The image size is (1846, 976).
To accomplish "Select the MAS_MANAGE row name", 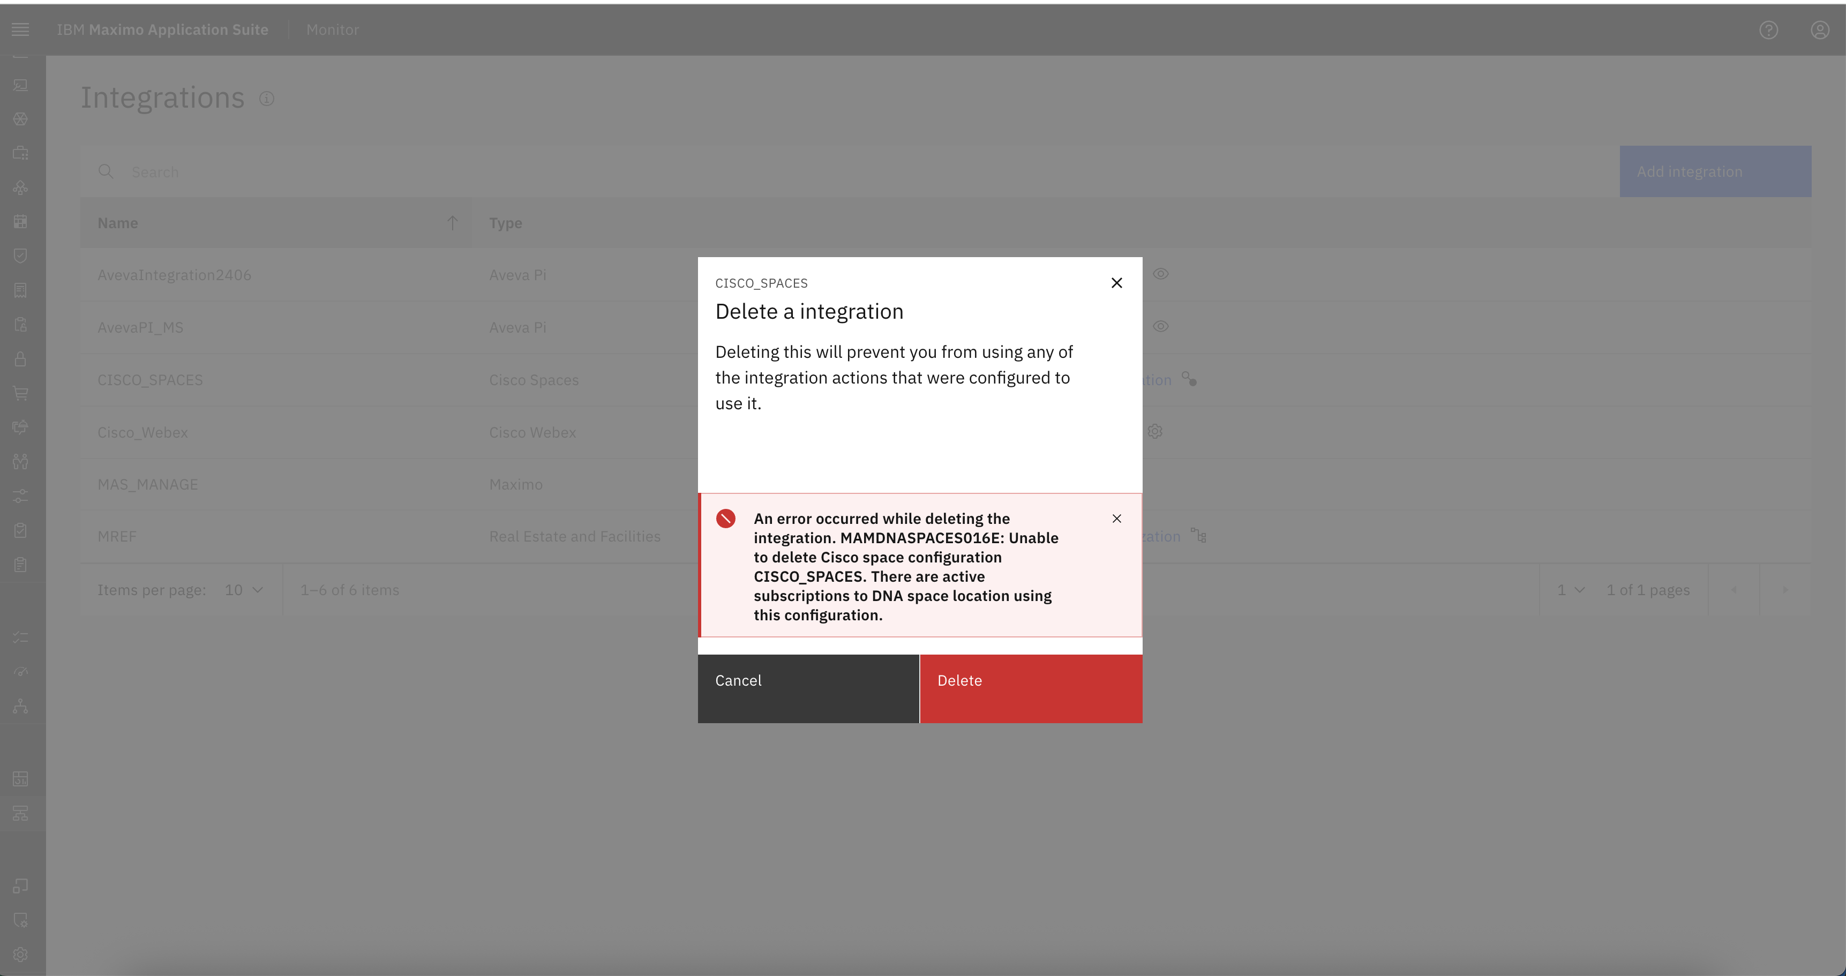I will [148, 484].
